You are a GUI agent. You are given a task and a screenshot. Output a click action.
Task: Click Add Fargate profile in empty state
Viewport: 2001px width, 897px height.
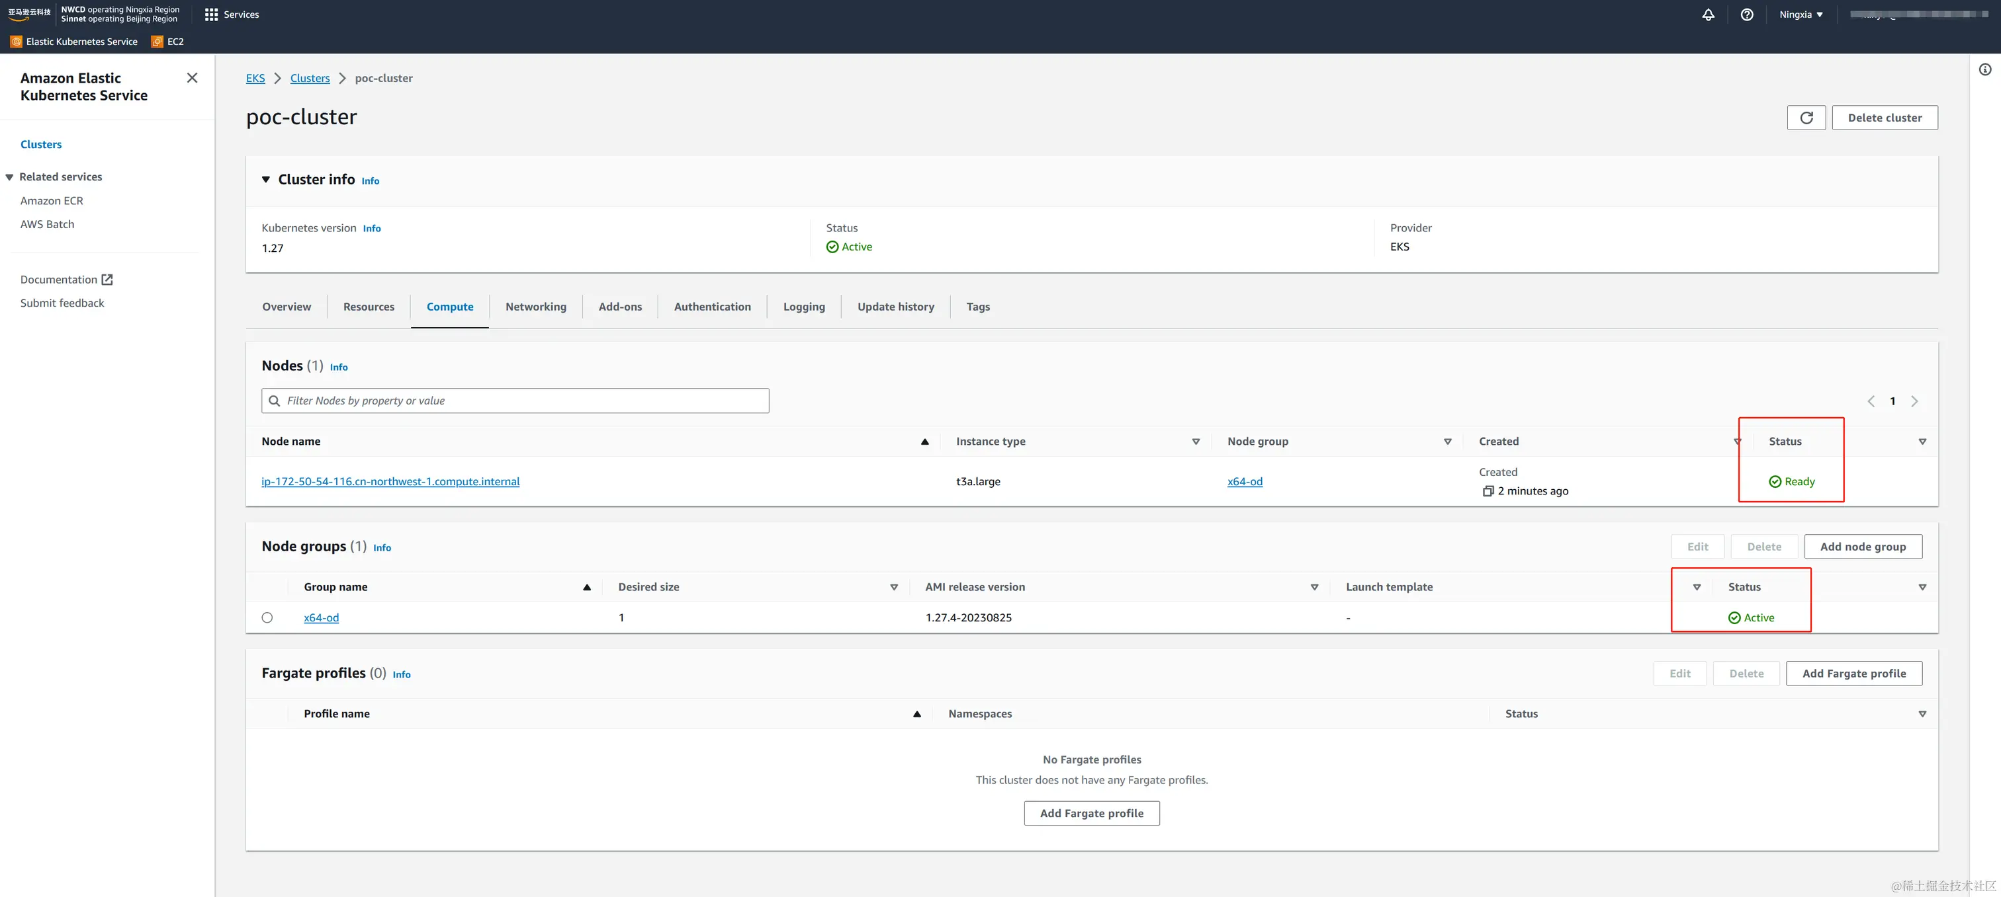(x=1091, y=813)
